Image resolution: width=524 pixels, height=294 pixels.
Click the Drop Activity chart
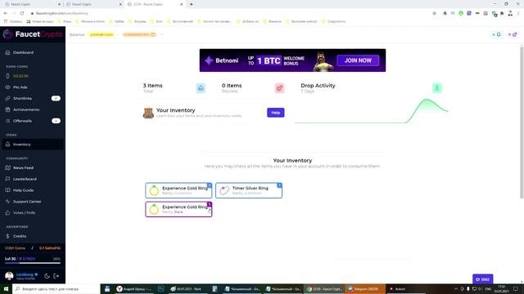tap(371, 111)
